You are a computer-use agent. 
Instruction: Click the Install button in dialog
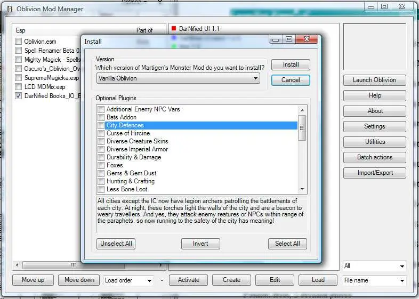(x=291, y=64)
